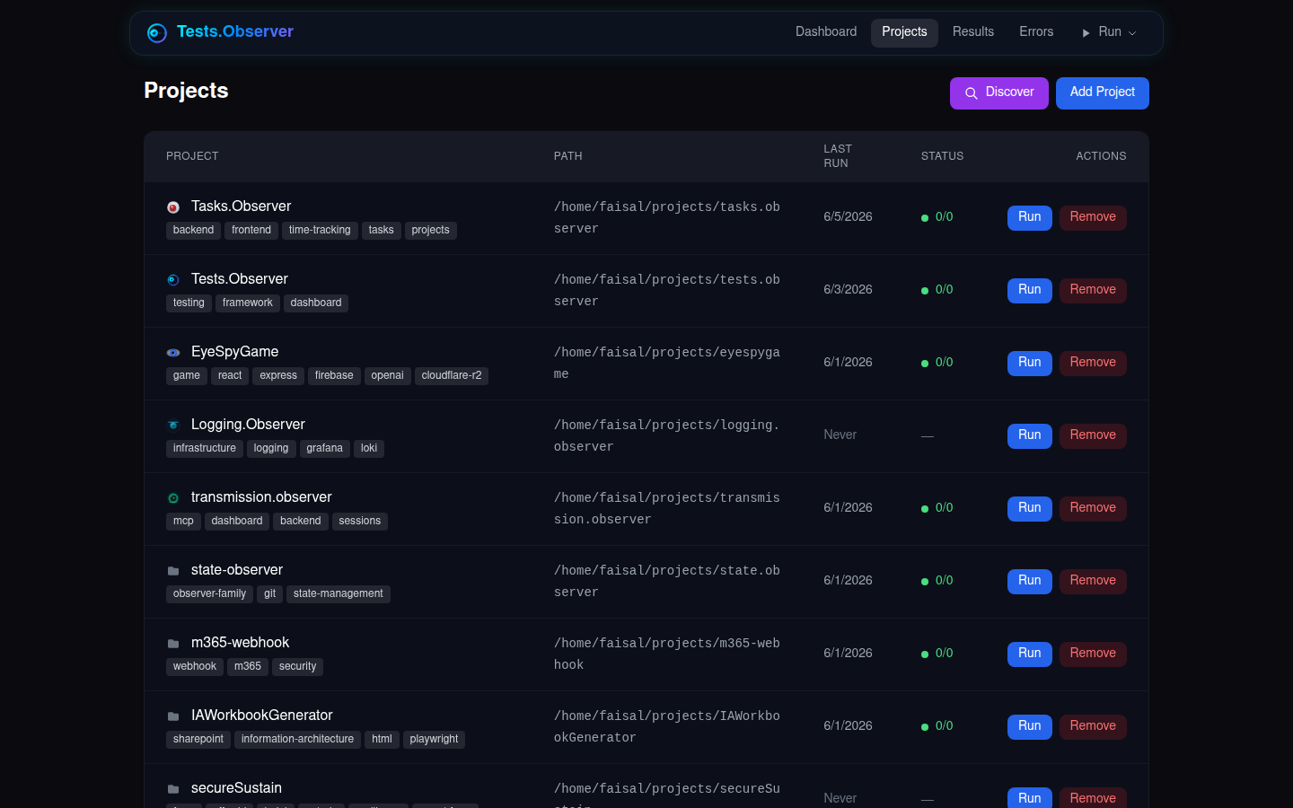Click the information-architecture tag
The width and height of the screenshot is (1293, 808).
tap(297, 740)
